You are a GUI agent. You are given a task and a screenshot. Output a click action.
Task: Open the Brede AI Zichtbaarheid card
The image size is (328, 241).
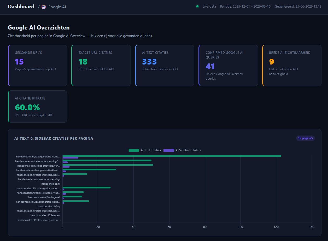(x=292, y=65)
